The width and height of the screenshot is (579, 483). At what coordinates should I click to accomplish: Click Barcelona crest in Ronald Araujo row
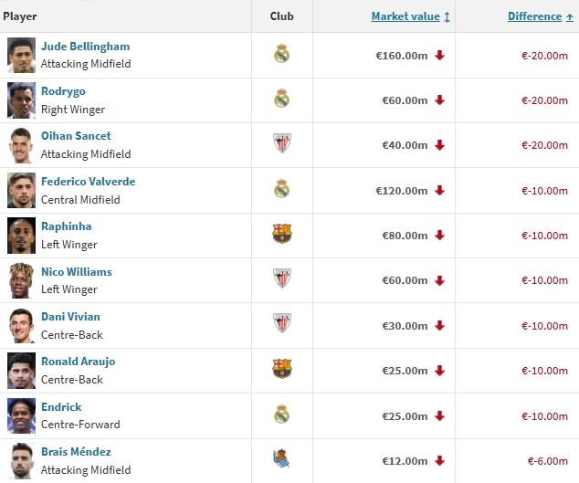coord(281,370)
